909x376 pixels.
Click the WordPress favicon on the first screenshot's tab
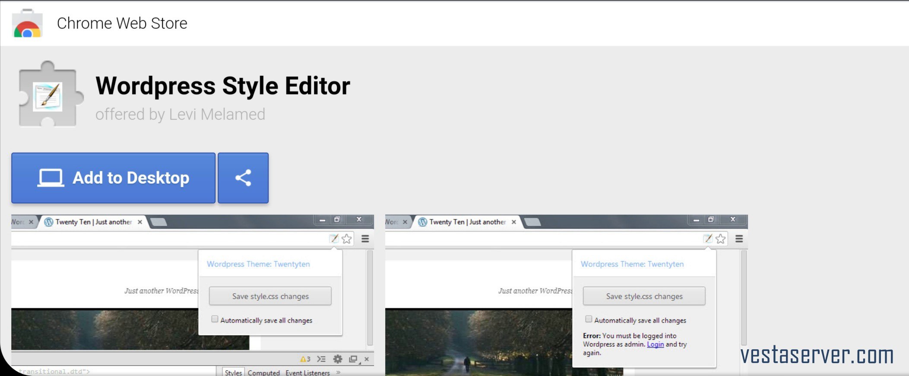click(49, 222)
